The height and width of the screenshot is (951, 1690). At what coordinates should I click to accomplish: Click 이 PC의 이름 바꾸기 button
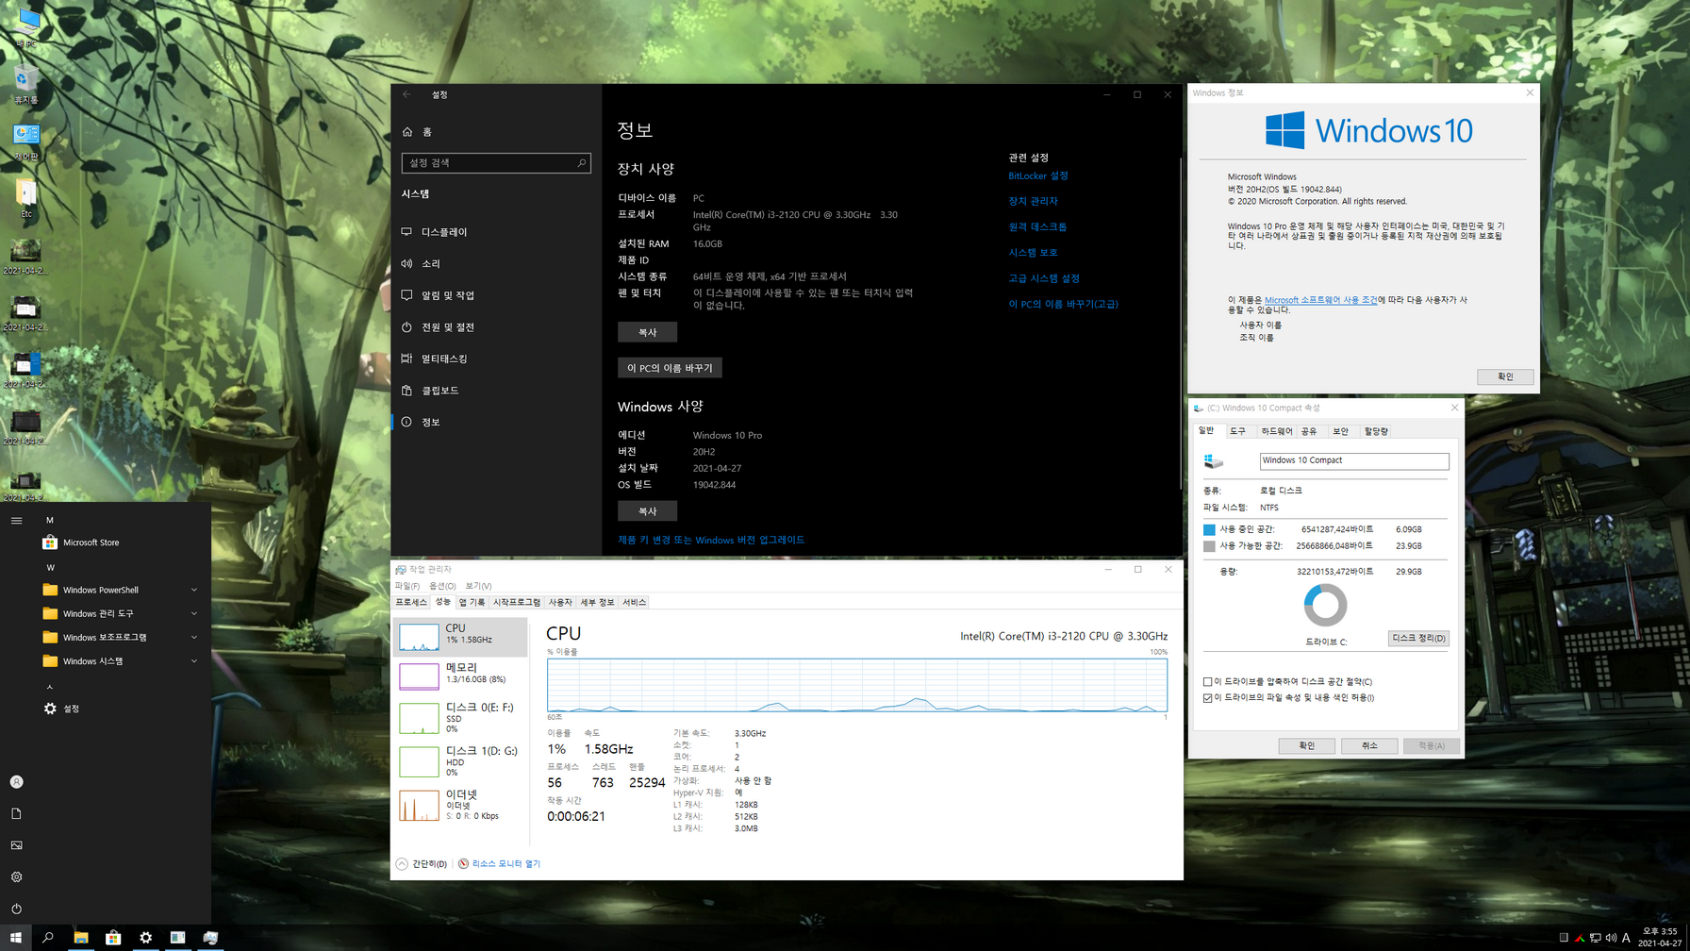click(x=670, y=368)
